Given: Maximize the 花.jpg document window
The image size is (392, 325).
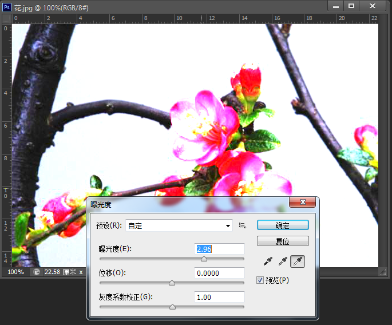Looking at the screenshot, I should click(x=351, y=5).
